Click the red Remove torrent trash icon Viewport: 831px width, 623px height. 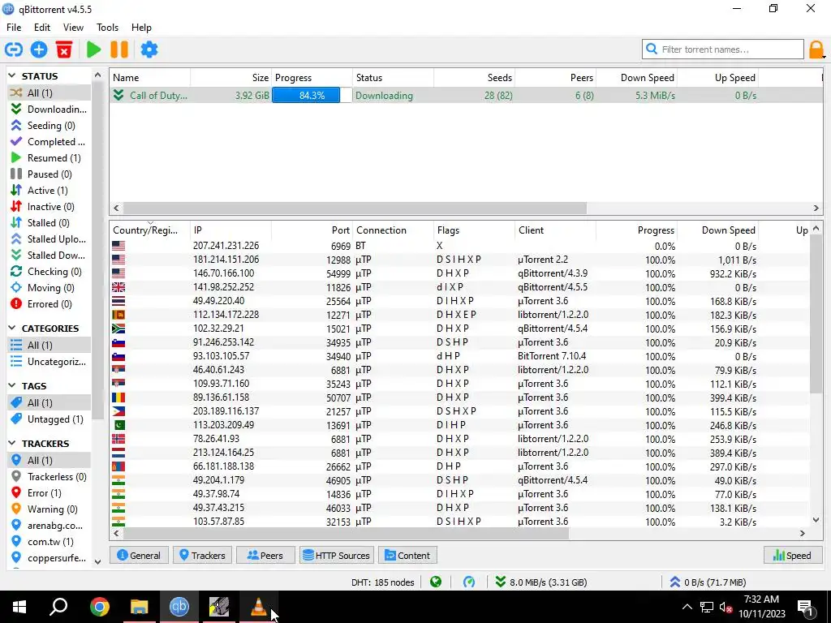[x=64, y=49]
